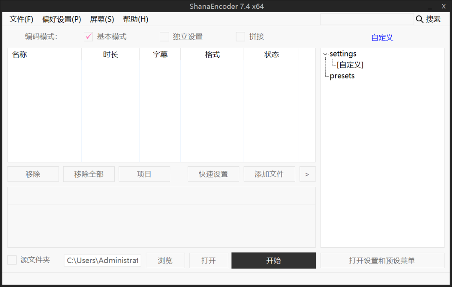
Task: Select the [自定义] preset under settings
Action: (x=349, y=65)
